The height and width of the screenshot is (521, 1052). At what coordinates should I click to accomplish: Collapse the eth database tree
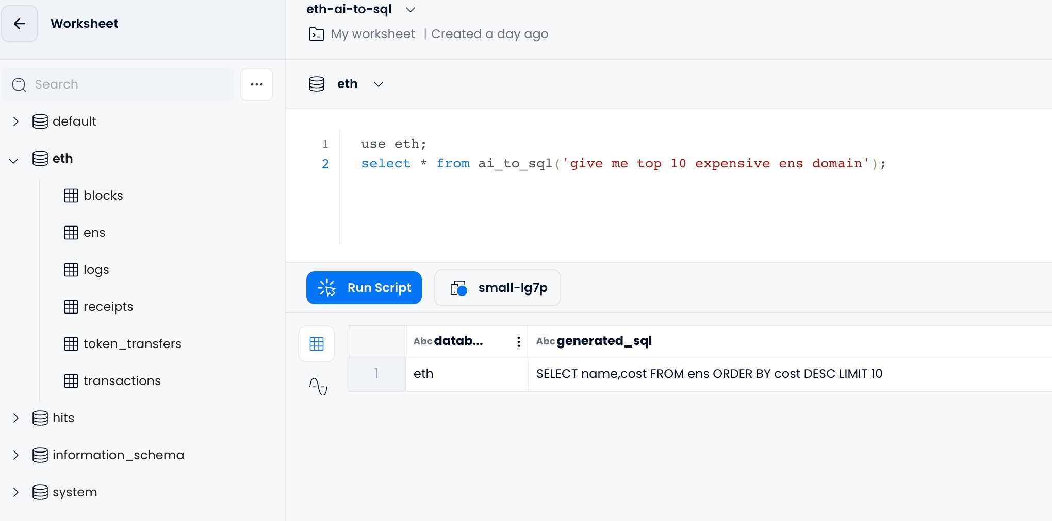coord(14,161)
